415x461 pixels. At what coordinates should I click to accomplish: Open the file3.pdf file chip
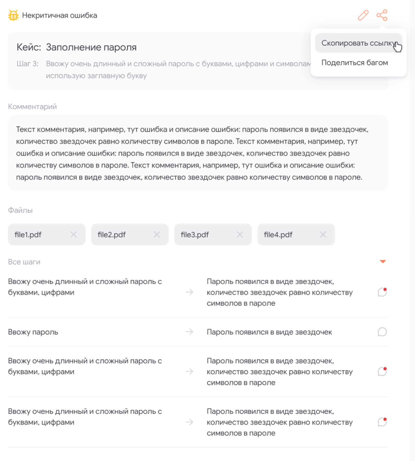coord(195,235)
